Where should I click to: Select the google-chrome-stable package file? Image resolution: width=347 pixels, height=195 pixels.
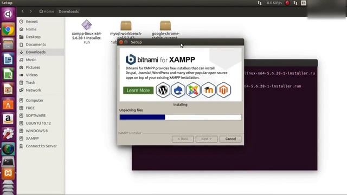pos(165,30)
